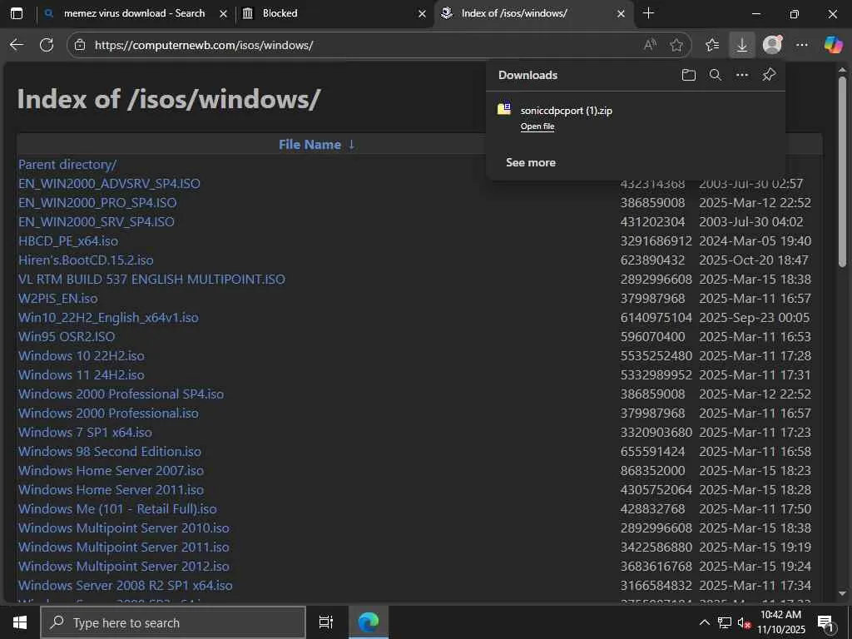
Task: Download EN_WIN2000_SRV_SP4.ISO
Action: pos(97,221)
